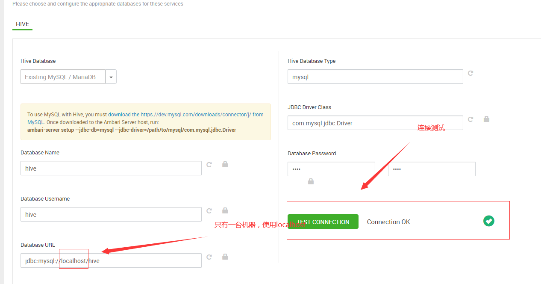Open the MySQL link in the notice
The height and width of the screenshot is (284, 541).
36,122
